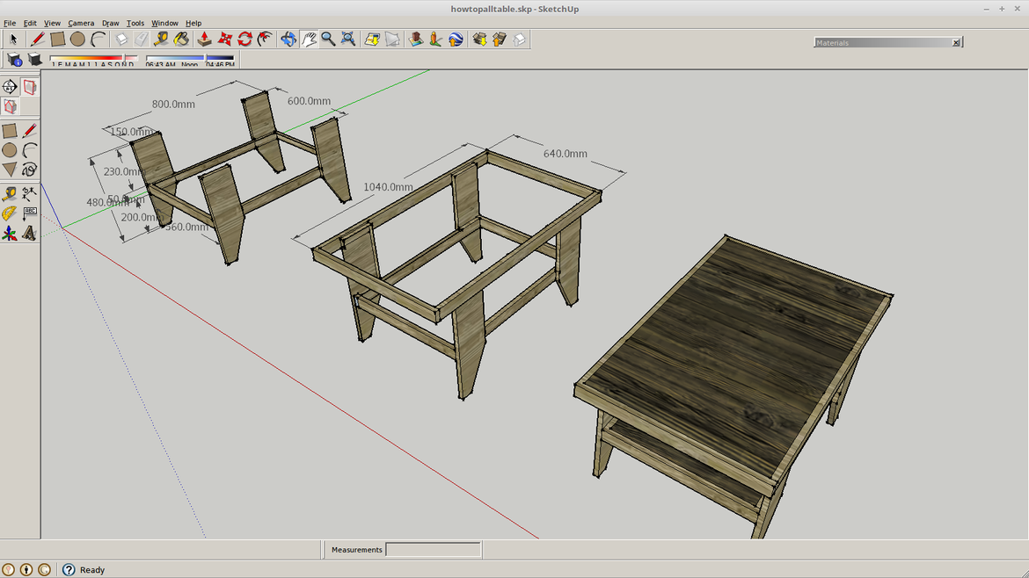Image resolution: width=1029 pixels, height=578 pixels.
Task: Open the Camera menu
Action: point(81,23)
